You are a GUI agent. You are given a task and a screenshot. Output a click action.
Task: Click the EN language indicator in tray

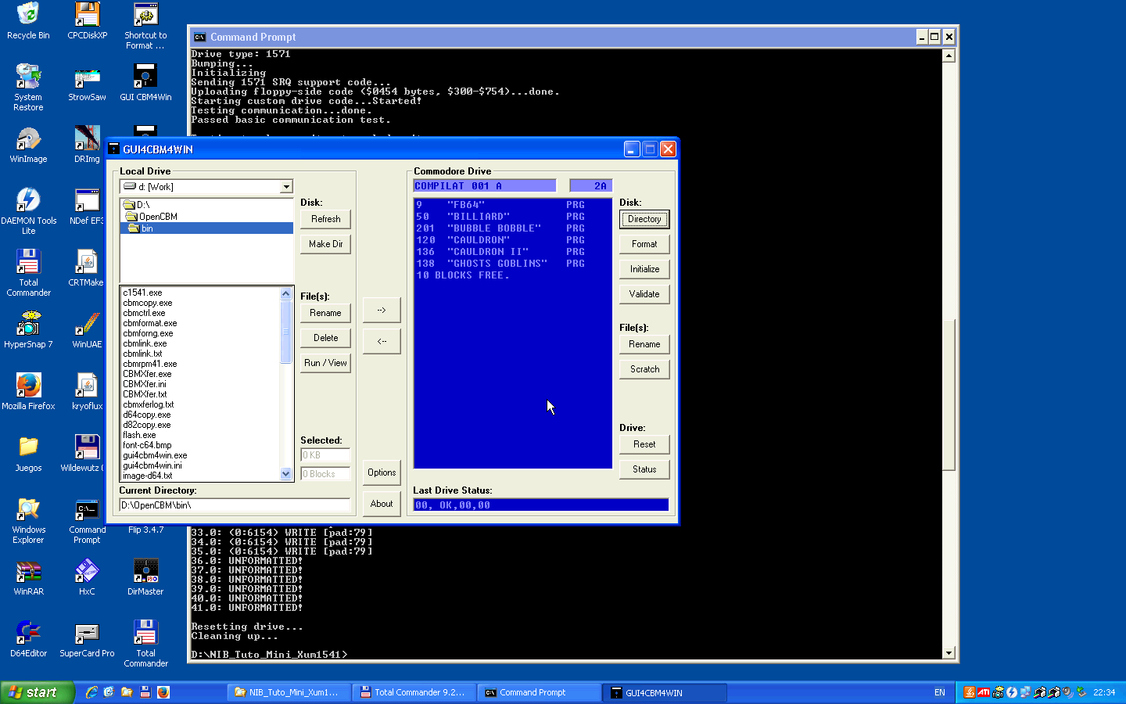click(x=940, y=692)
